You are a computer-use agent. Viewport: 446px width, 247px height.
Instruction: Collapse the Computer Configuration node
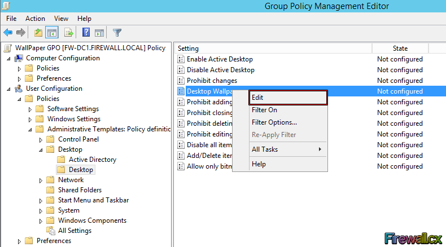click(8, 59)
